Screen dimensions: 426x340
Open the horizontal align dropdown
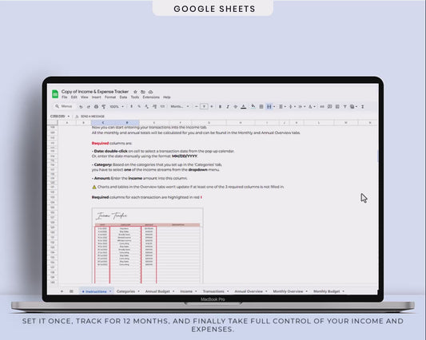pyautogui.click(x=283, y=107)
